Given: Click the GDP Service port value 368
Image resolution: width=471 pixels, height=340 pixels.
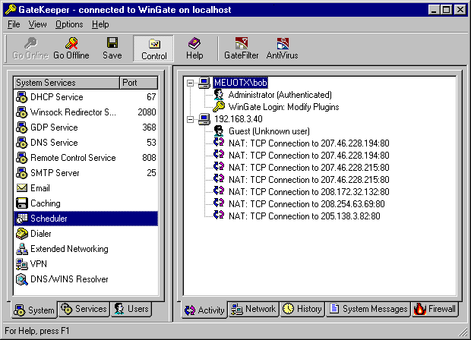Looking at the screenshot, I should [149, 127].
